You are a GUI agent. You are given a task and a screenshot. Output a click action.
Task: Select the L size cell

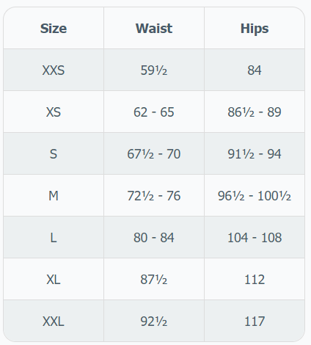[x=54, y=238]
